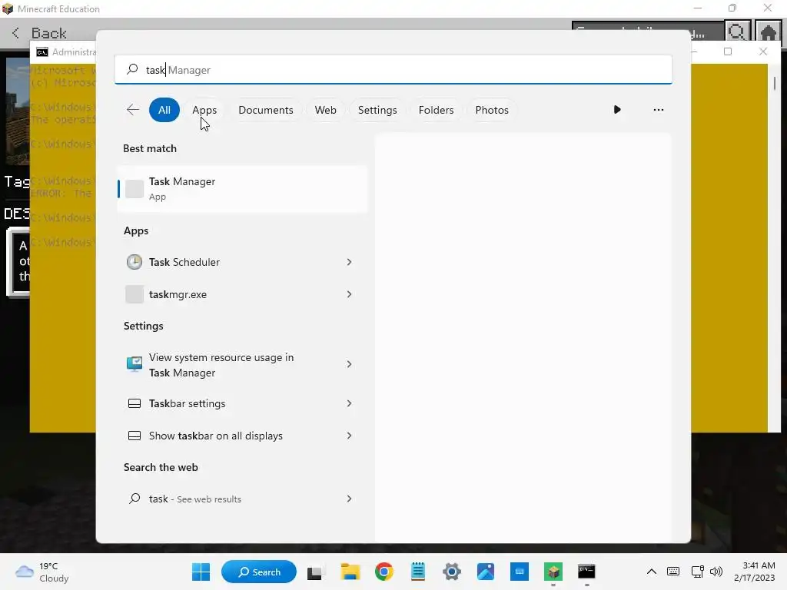
Task: Click Minecraft Education home button
Action: click(x=768, y=32)
